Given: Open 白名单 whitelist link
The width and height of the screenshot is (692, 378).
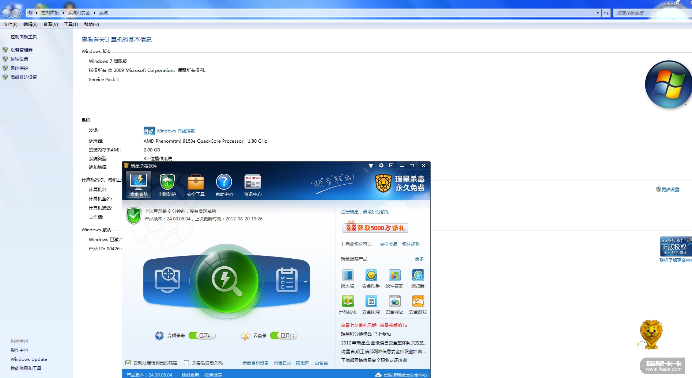Looking at the screenshot, I should click(x=321, y=363).
